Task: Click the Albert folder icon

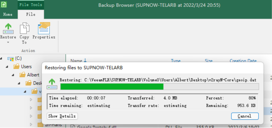Action: (x=22, y=75)
